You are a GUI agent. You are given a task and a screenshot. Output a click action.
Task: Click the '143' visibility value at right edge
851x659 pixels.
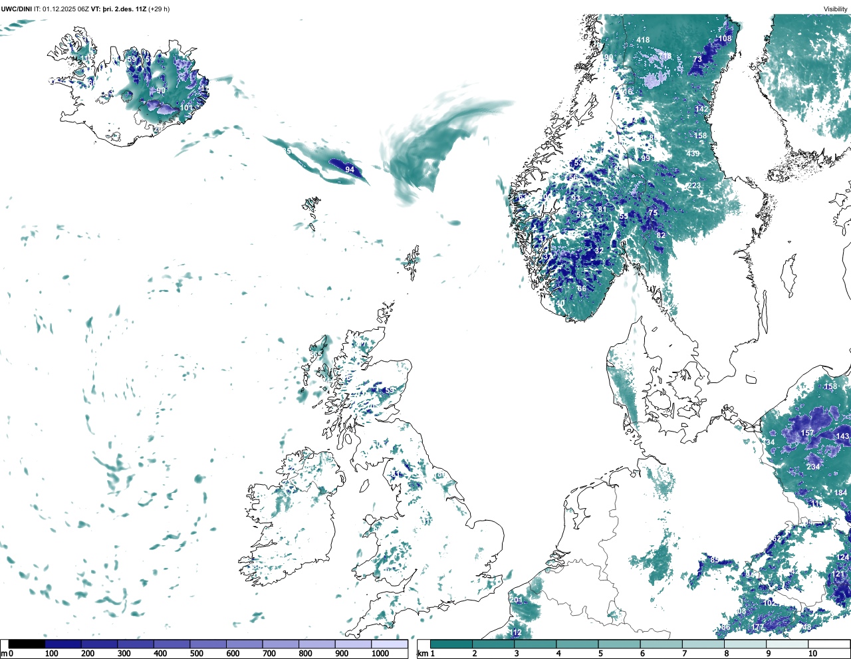pyautogui.click(x=842, y=437)
